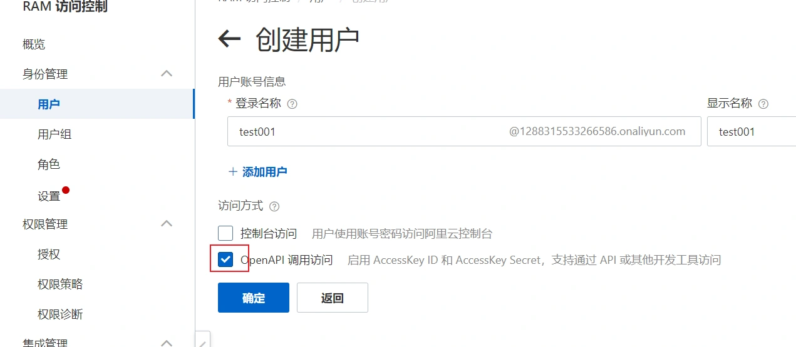
Task: Click help icon next to 登录名称
Action: pyautogui.click(x=292, y=104)
